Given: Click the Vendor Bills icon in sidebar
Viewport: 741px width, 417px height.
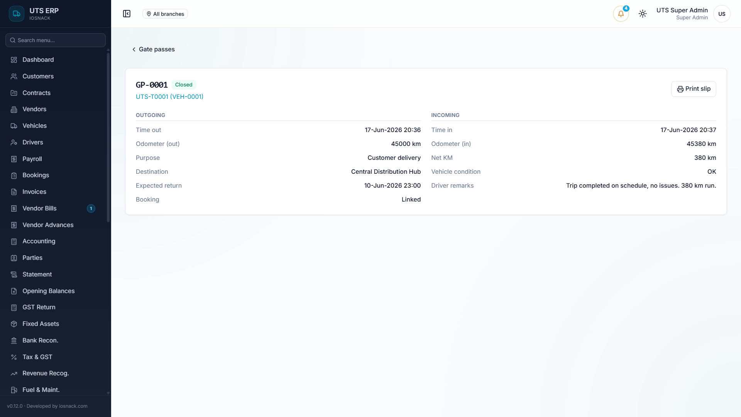Looking at the screenshot, I should 14,208.
